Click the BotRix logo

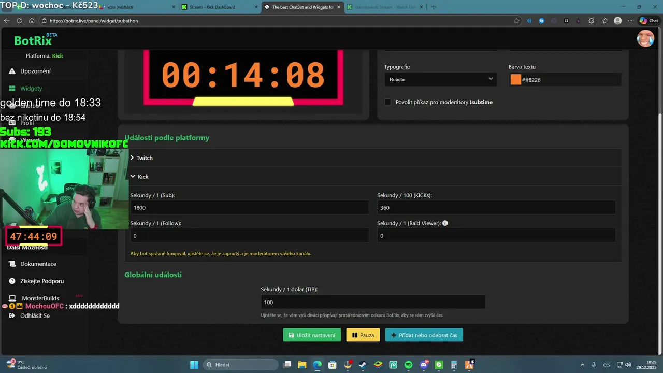tap(35, 40)
